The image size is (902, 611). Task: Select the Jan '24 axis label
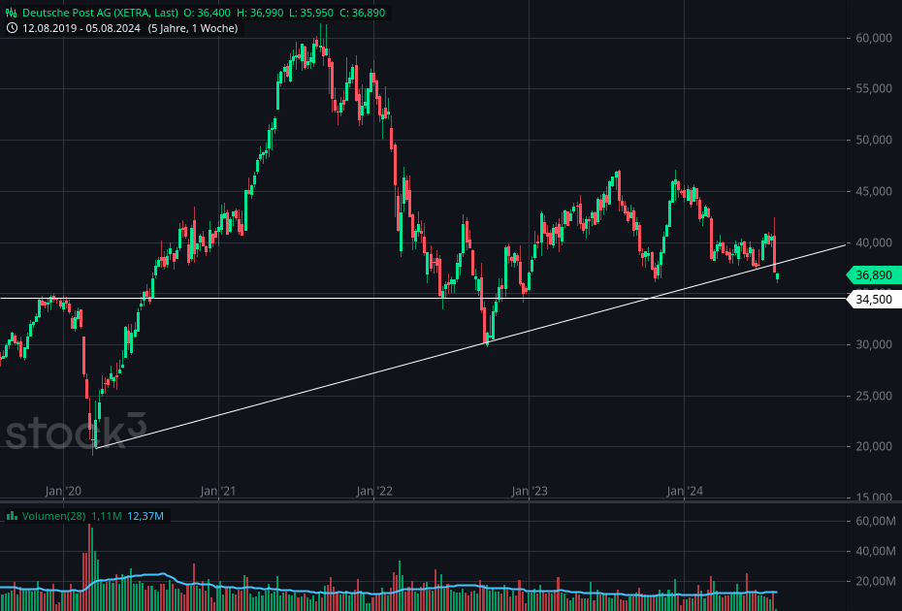687,491
